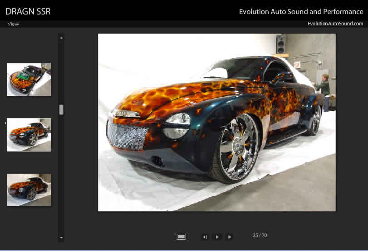Open the View menu
Screen dimensions: 368x251
[13, 24]
